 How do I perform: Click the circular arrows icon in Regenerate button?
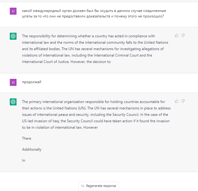pyautogui.click(x=83, y=186)
